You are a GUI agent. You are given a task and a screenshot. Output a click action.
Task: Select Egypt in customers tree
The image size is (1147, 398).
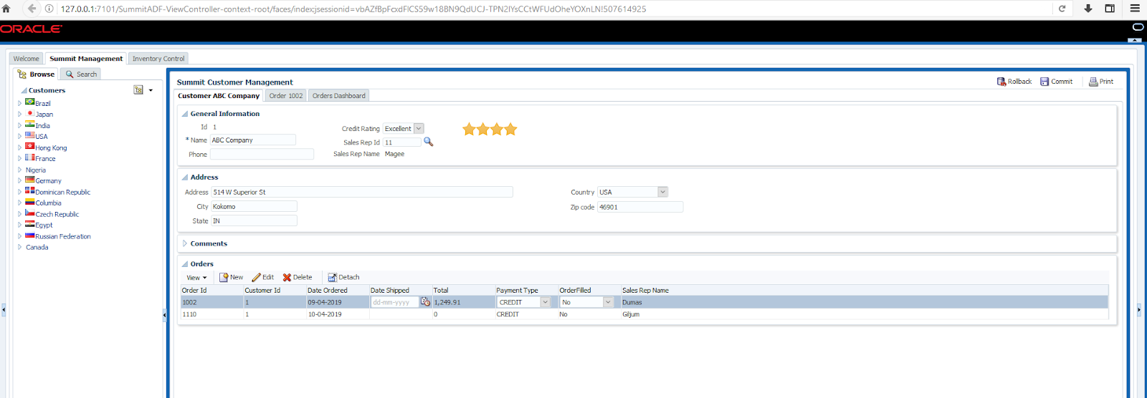[44, 225]
